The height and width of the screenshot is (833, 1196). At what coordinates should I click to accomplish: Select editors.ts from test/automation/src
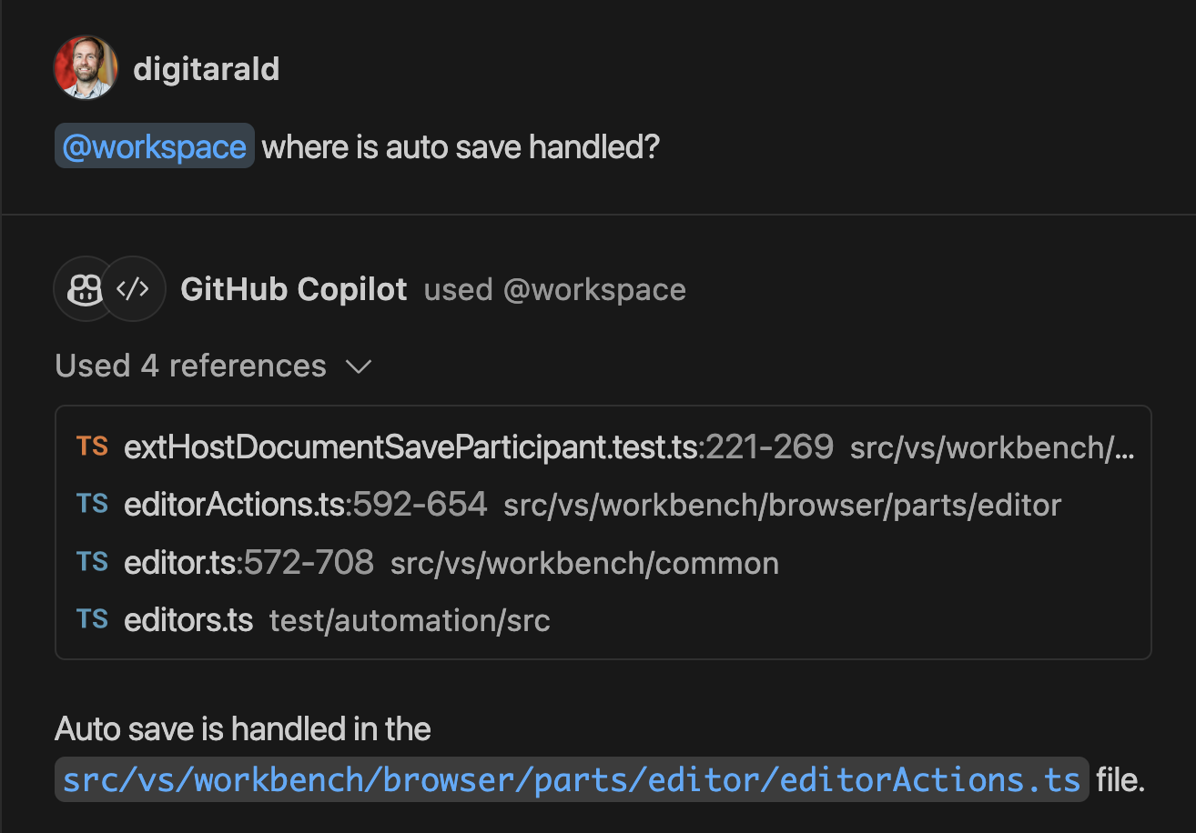coord(189,619)
